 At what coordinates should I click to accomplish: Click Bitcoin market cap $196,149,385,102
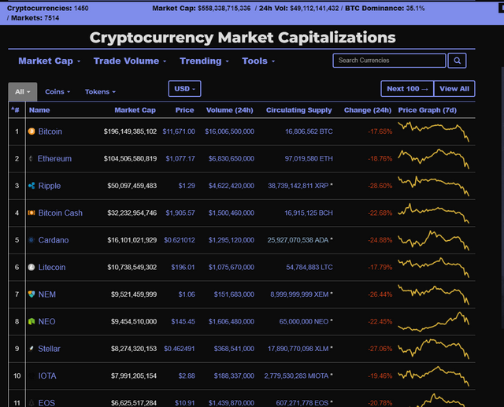point(130,131)
